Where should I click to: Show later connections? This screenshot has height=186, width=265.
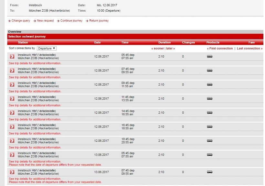[x=170, y=49]
